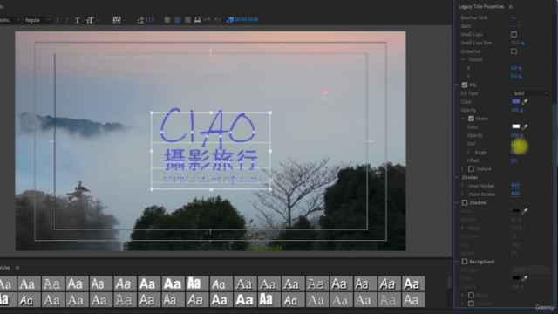Screen dimensions: 558x314
Task: Open the Regular font style dropdown
Action: click(x=37, y=20)
